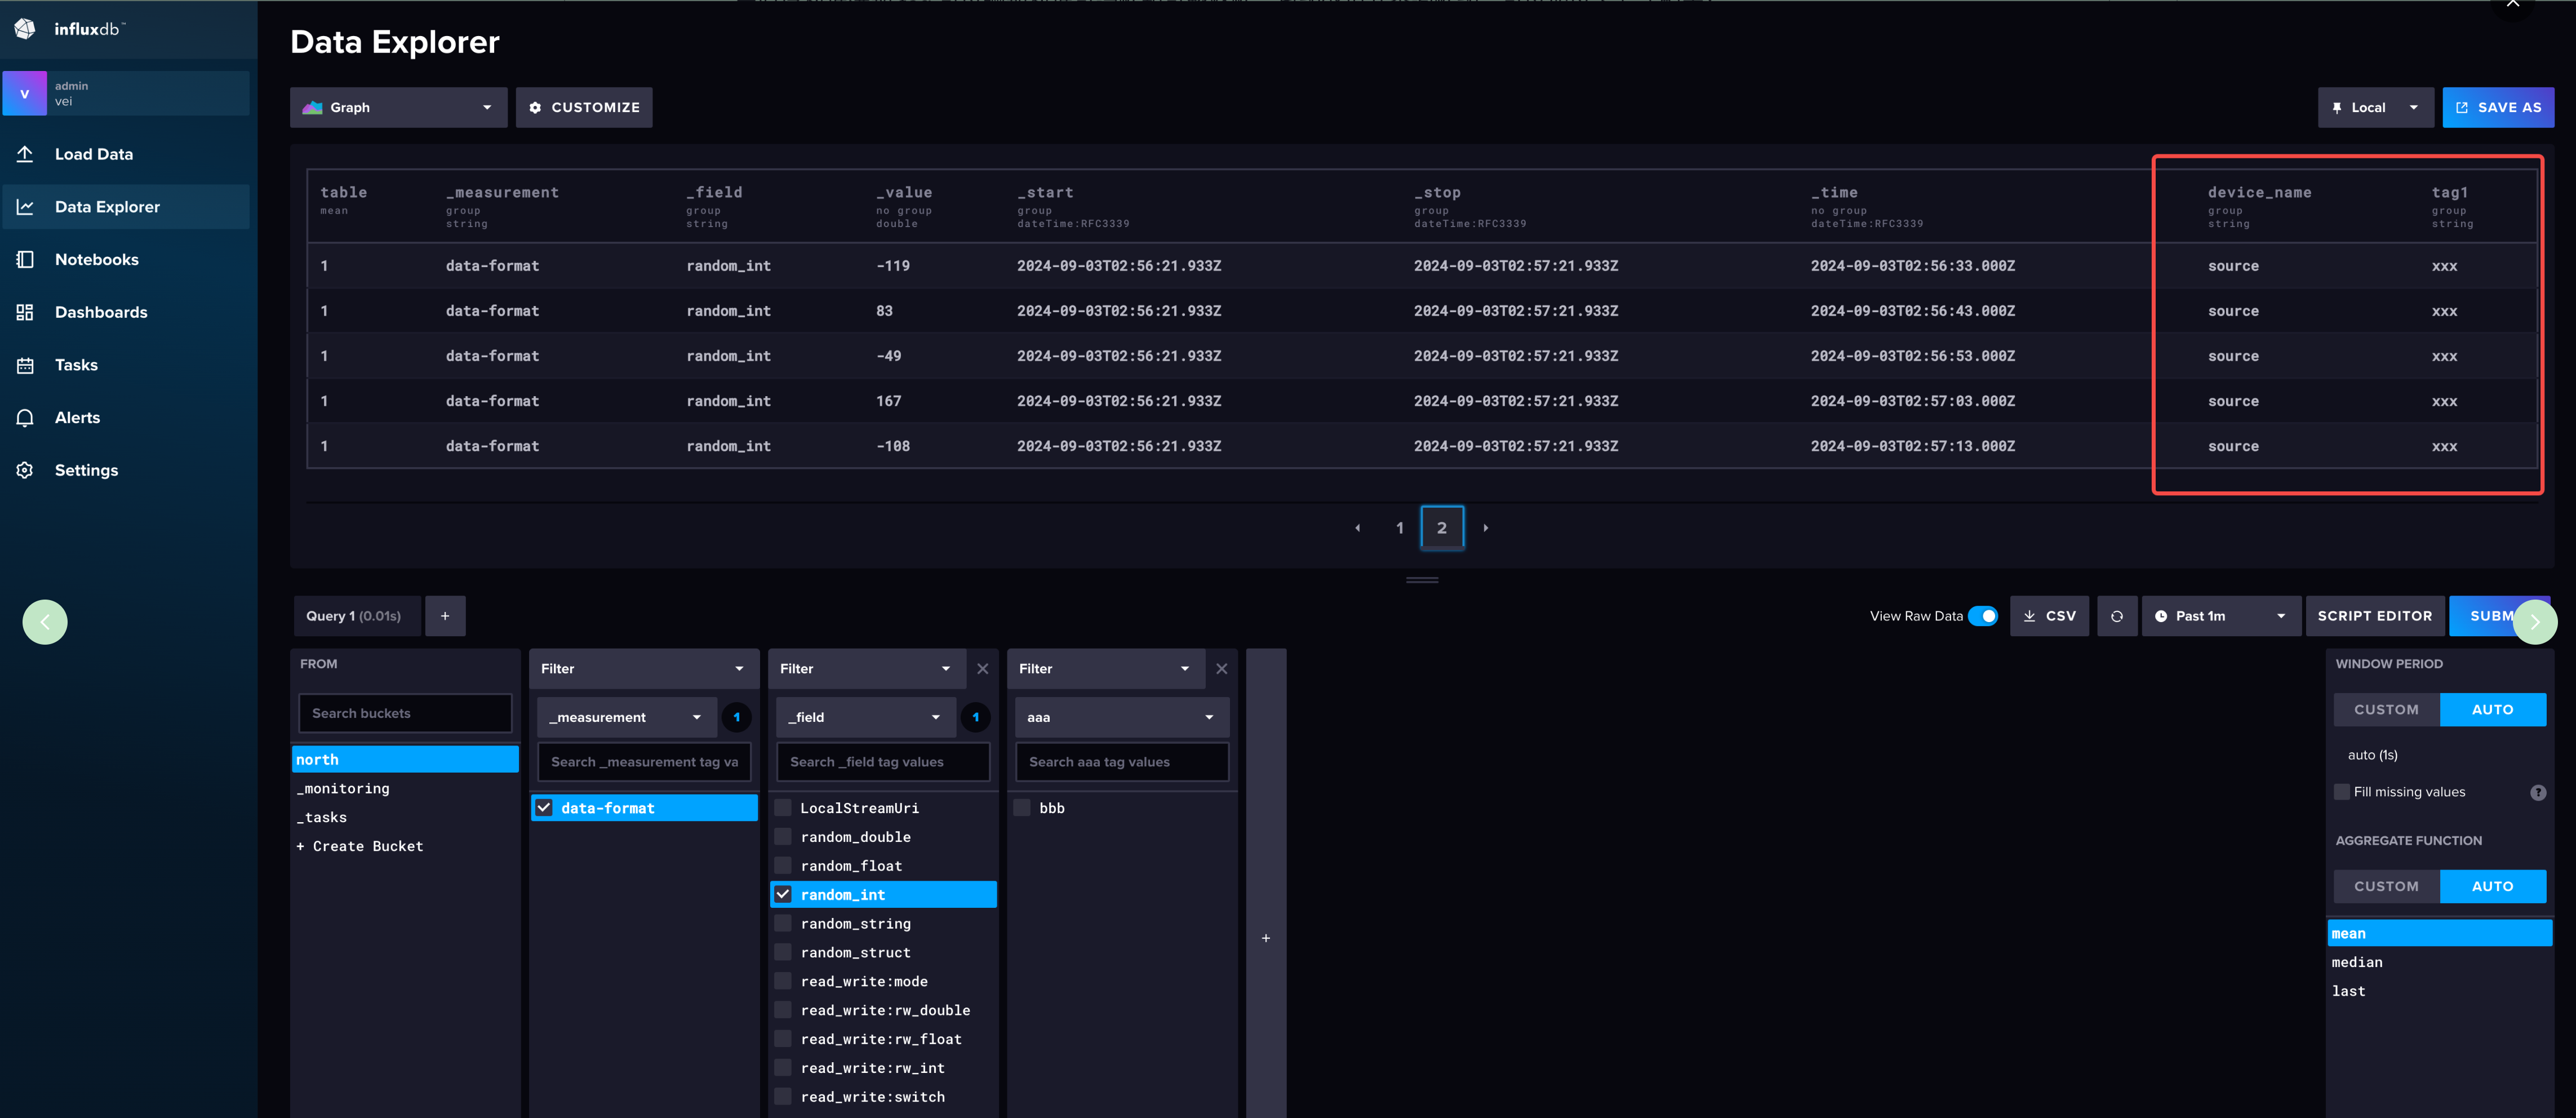The width and height of the screenshot is (2576, 1118).
Task: Check the random_double field
Action: pyautogui.click(x=783, y=837)
